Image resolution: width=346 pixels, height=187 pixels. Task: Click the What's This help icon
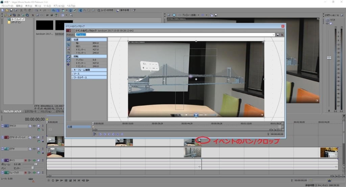click(134, 10)
